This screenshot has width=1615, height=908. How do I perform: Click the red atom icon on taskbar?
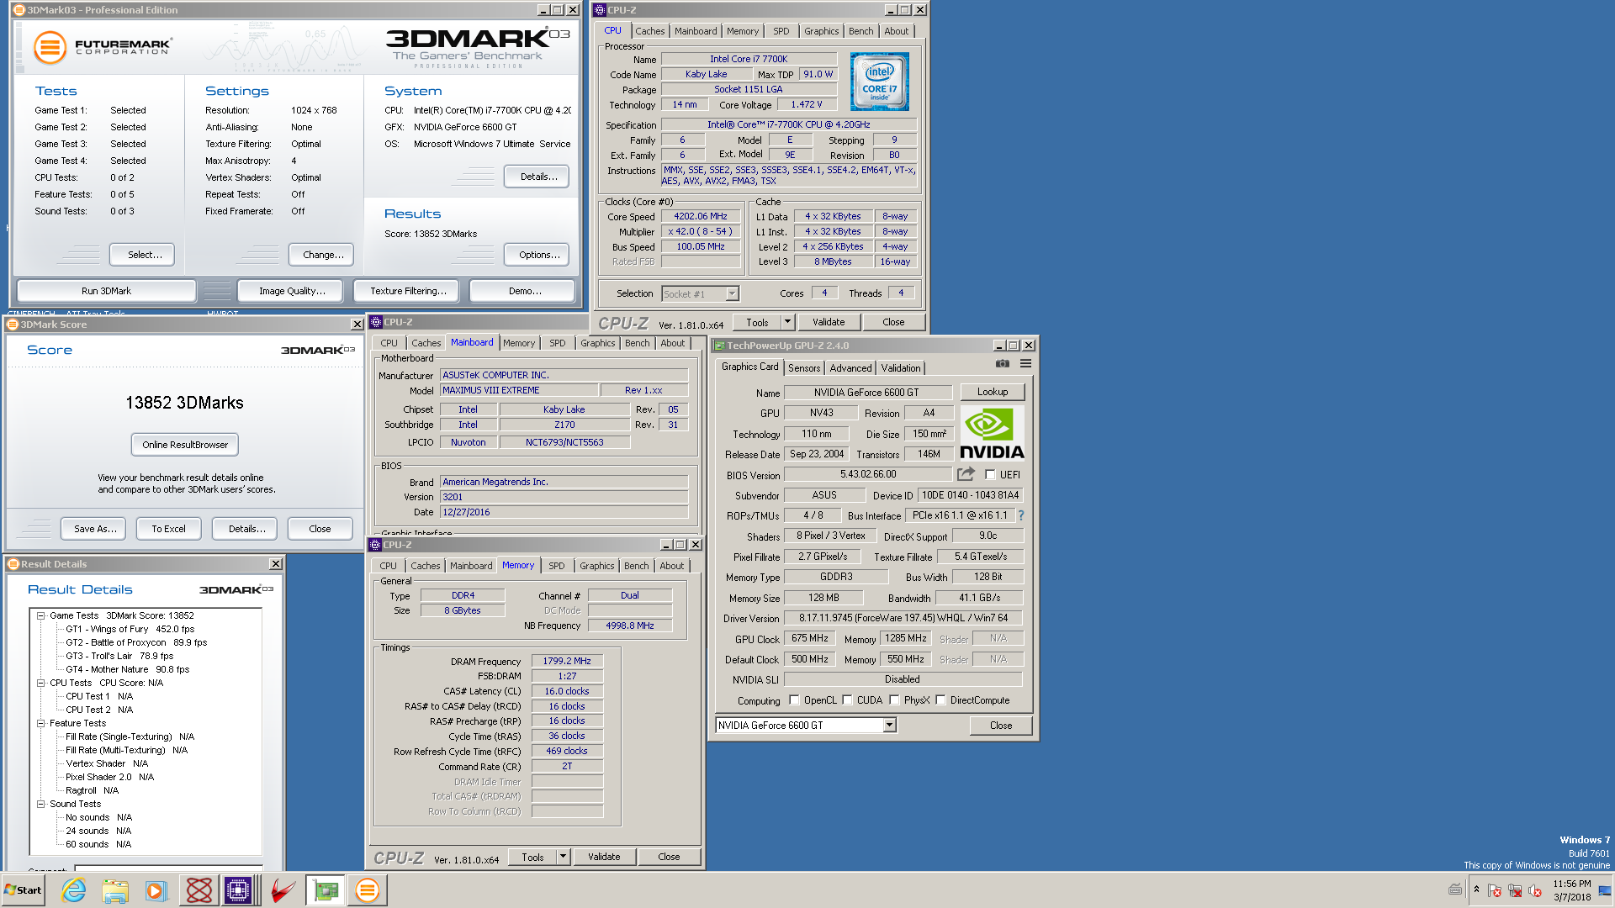pyautogui.click(x=199, y=890)
